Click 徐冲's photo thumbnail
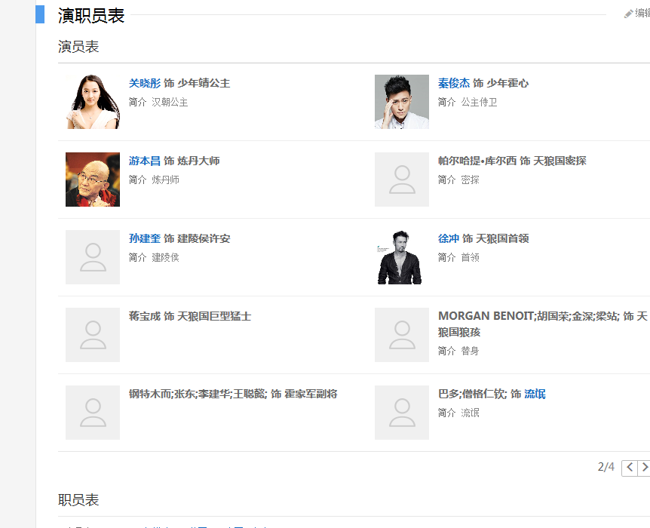This screenshot has height=528, width=650. pyautogui.click(x=402, y=257)
